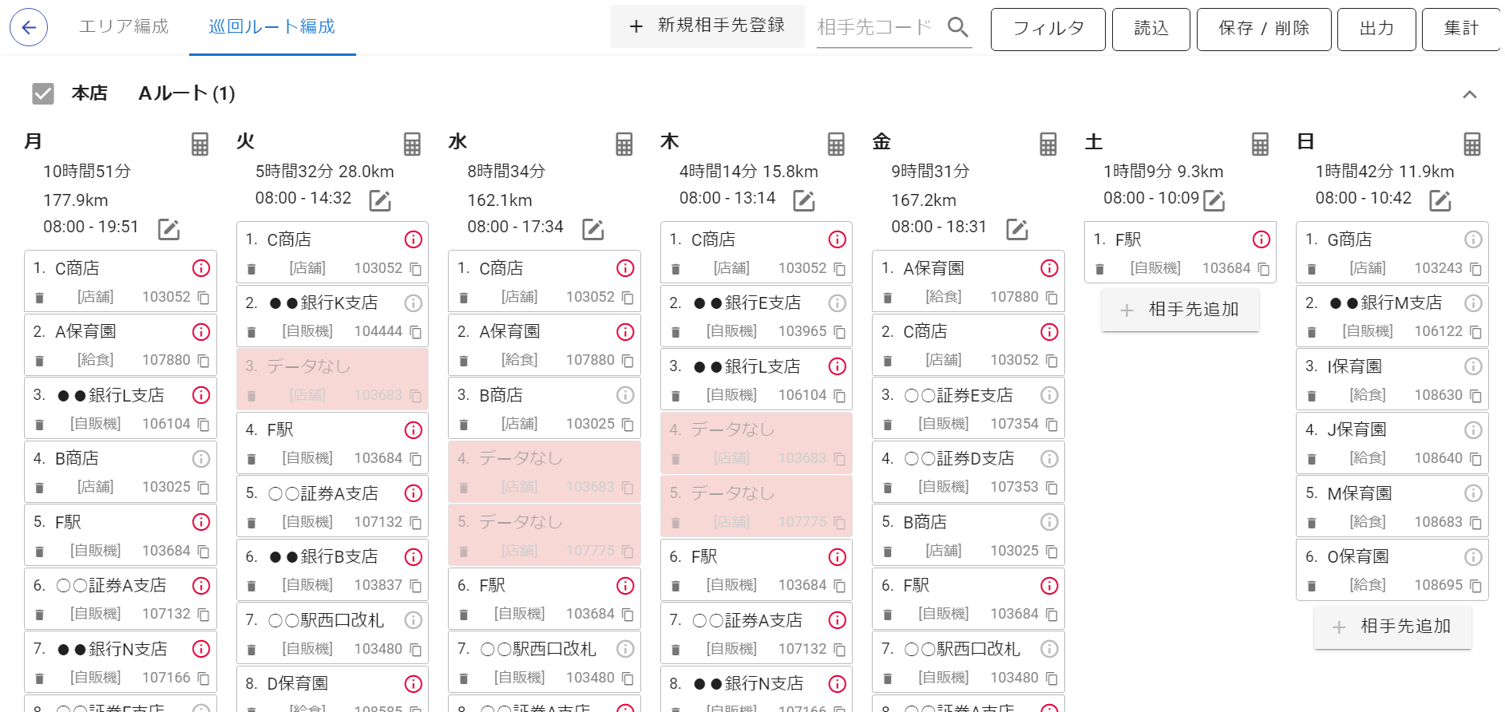Edit Saturday time 08:00 - 10:09
Viewport: 1505px width, 712px height.
coord(1214,201)
